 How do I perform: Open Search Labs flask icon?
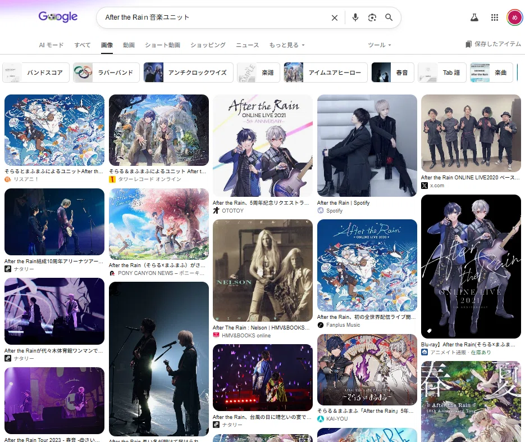(x=474, y=17)
